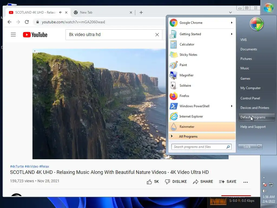Clear the YouTube search text
The width and height of the screenshot is (277, 208).
(x=157, y=35)
